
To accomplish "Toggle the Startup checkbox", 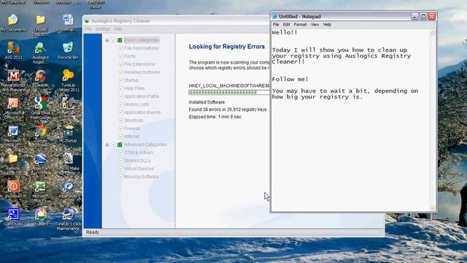I will pos(121,80).
